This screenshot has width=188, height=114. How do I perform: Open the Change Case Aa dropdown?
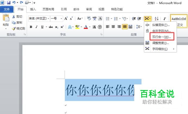[80, 18]
